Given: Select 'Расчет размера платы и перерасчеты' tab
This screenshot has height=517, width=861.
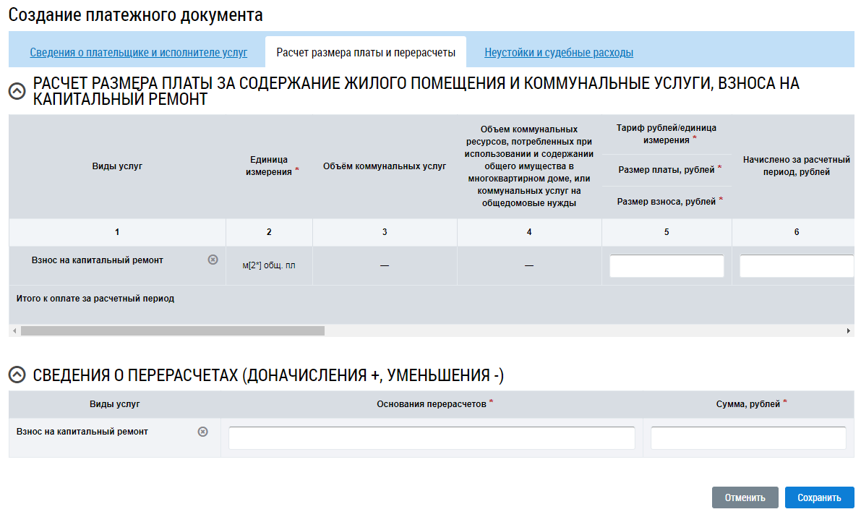Looking at the screenshot, I should [x=366, y=53].
